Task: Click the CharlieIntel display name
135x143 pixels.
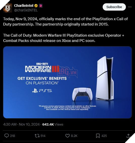Action: point(24,6)
